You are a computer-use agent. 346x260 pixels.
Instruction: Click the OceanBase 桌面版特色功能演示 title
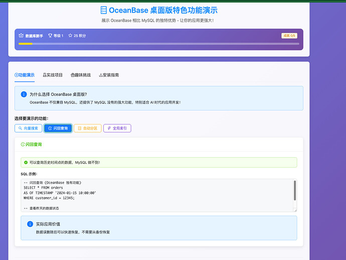coord(163,11)
